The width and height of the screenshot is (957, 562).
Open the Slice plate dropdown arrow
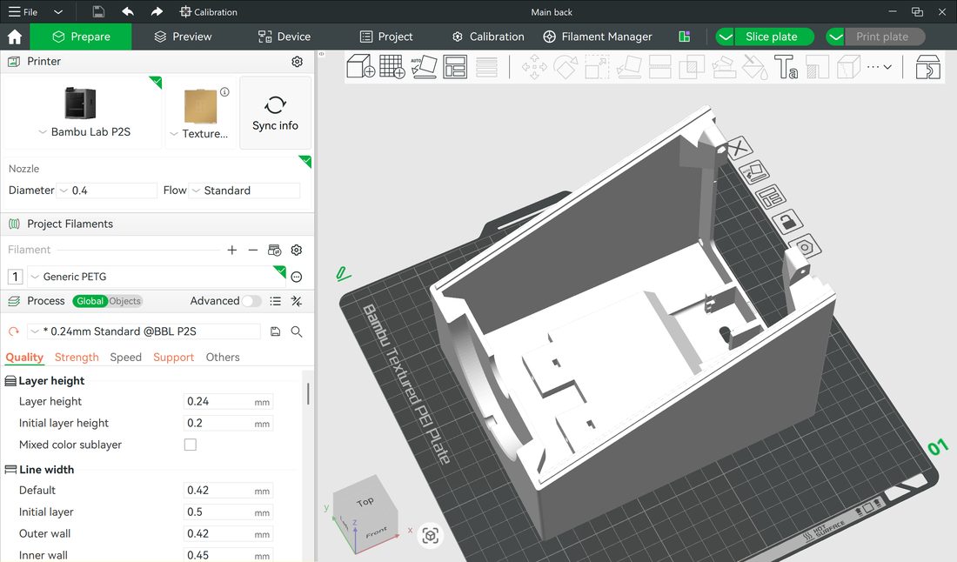pos(725,37)
